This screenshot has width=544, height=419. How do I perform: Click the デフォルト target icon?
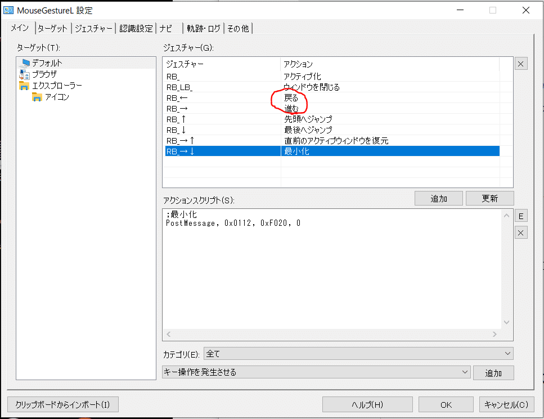click(x=25, y=63)
